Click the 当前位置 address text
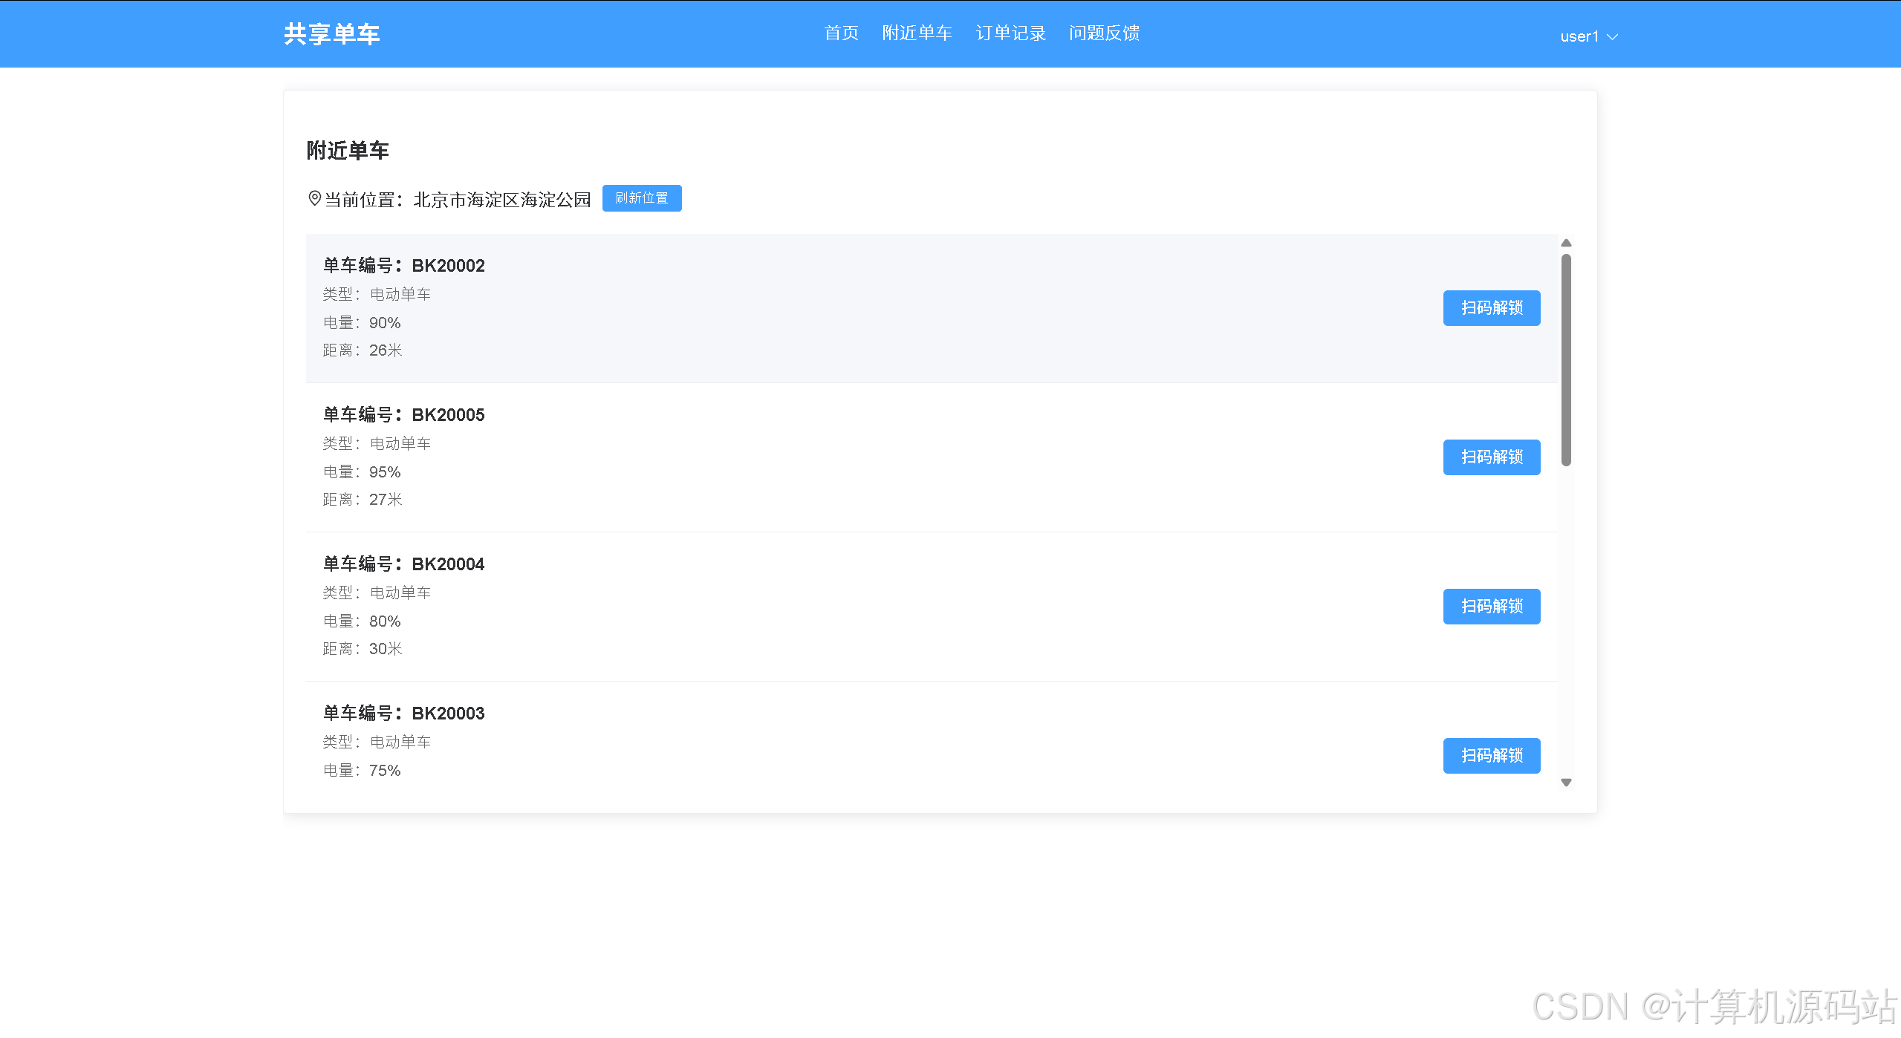This screenshot has height=1038, width=1901. (x=501, y=200)
